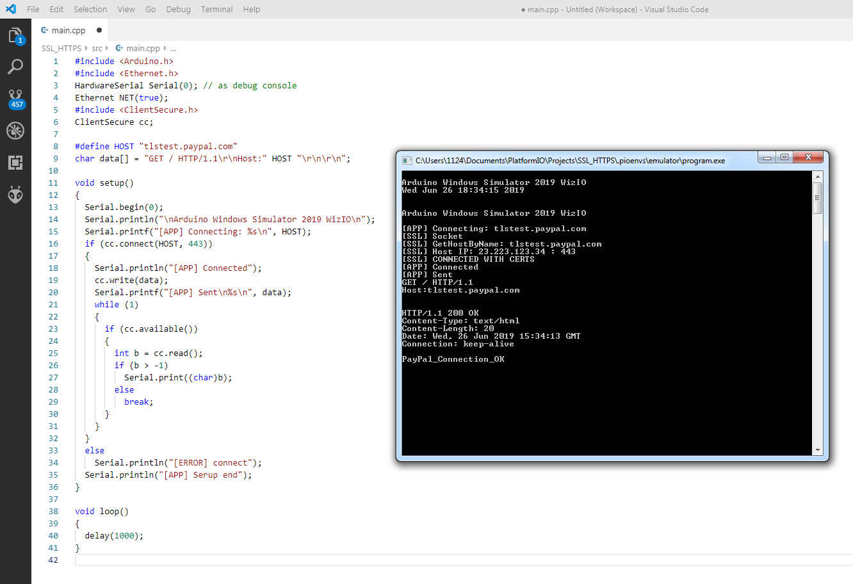Minimize the program.exe console window
This screenshot has width=853, height=584.
point(767,158)
